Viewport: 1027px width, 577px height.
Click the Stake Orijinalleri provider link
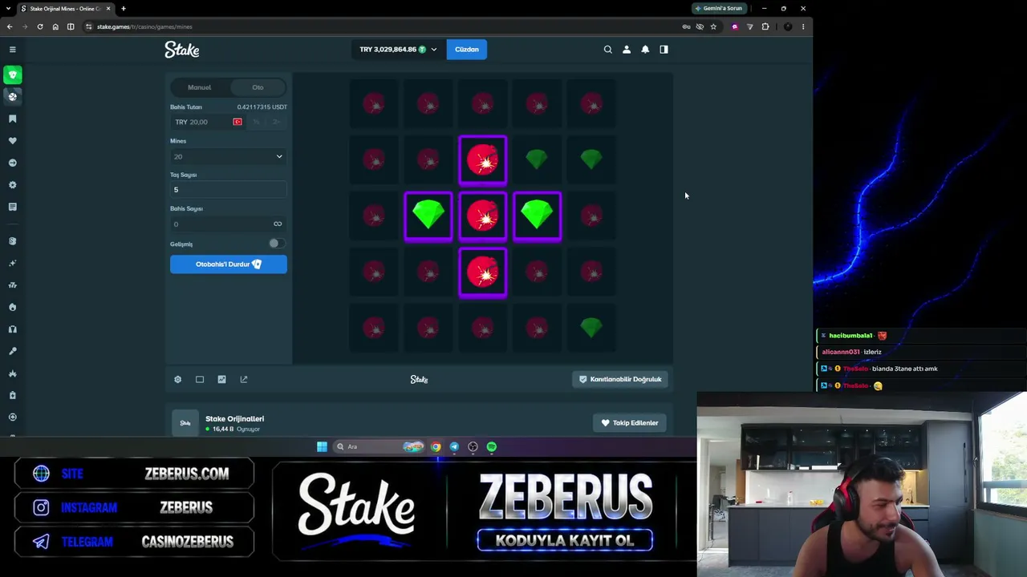[234, 418]
